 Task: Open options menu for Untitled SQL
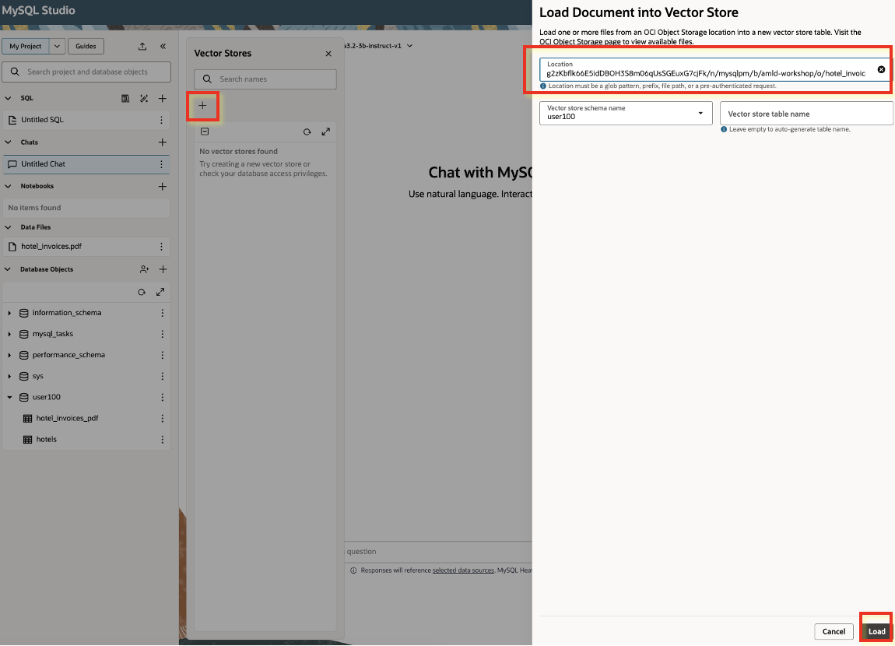coord(162,120)
